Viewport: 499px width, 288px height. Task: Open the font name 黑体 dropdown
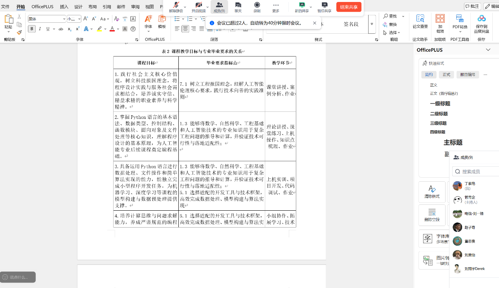click(x=64, y=19)
